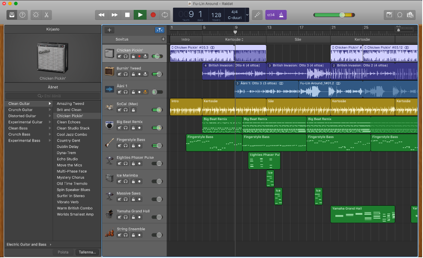This screenshot has height=258, width=423.
Task: Toggle the lock on the SoCal track
Action: point(133,109)
